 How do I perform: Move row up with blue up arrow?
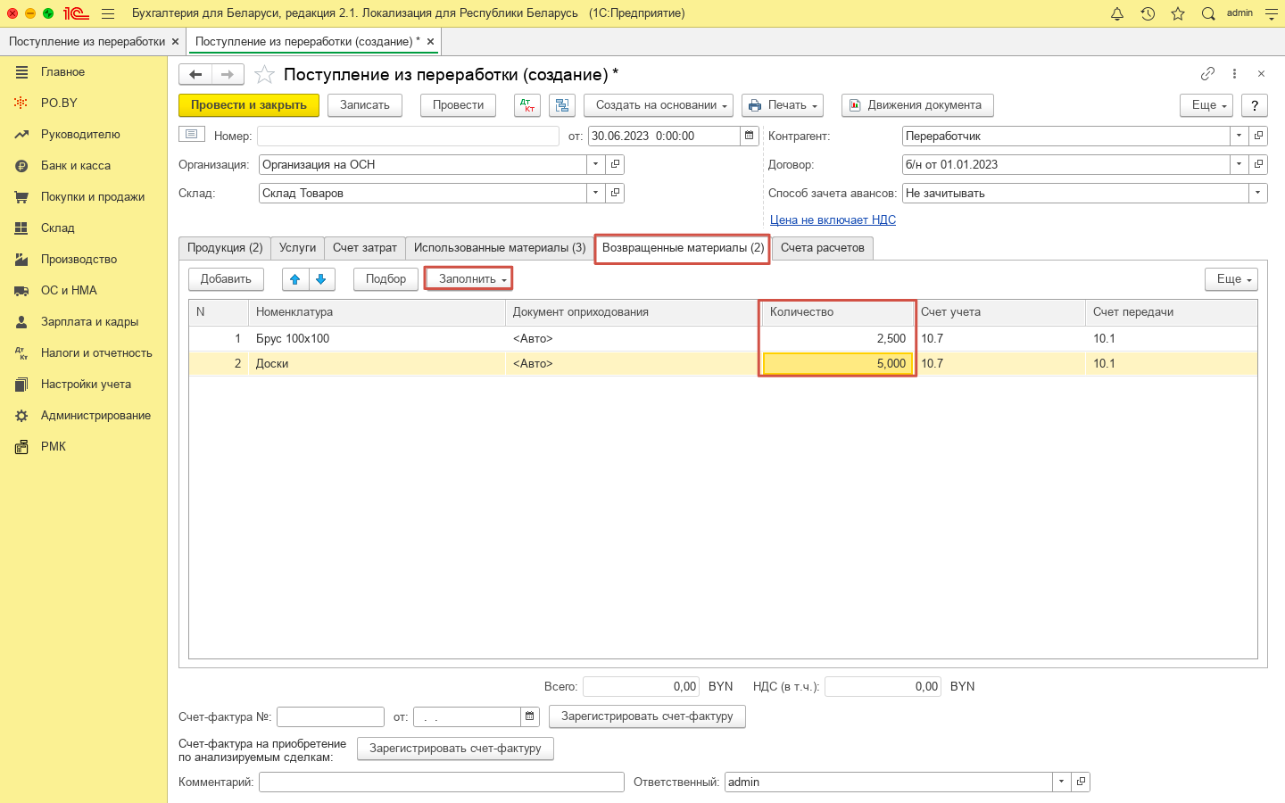295,279
